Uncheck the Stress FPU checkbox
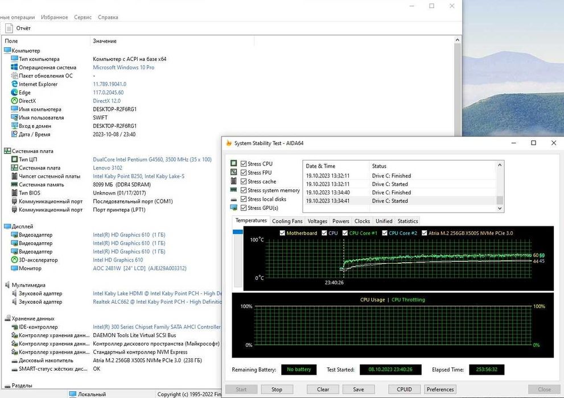This screenshot has width=564, height=398. coord(244,173)
